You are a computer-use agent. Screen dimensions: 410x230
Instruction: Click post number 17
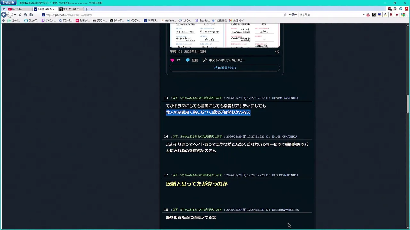pyautogui.click(x=166, y=175)
